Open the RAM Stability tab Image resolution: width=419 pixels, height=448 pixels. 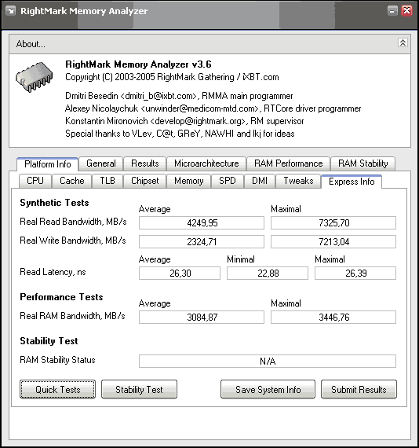pyautogui.click(x=363, y=163)
